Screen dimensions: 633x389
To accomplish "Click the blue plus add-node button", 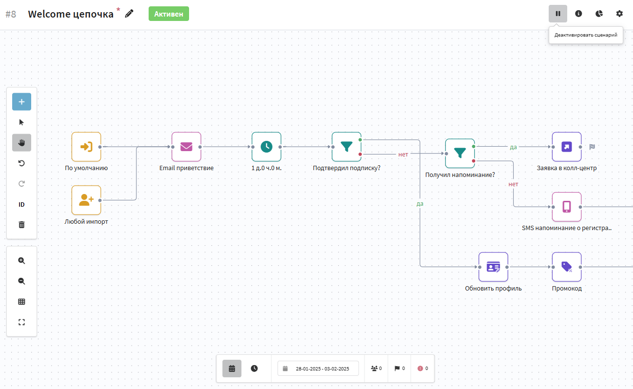I will [21, 102].
